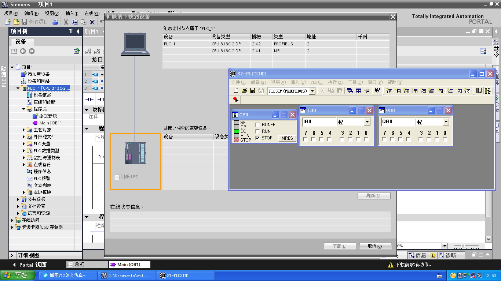This screenshot has height=281, width=501.
Task: Open the PLCSIM(PROFIBUS) interface dropdown
Action: click(x=312, y=91)
